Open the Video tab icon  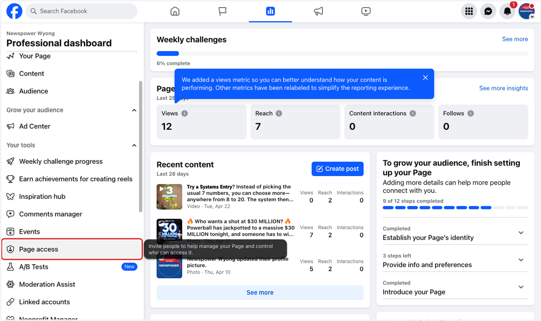point(366,11)
